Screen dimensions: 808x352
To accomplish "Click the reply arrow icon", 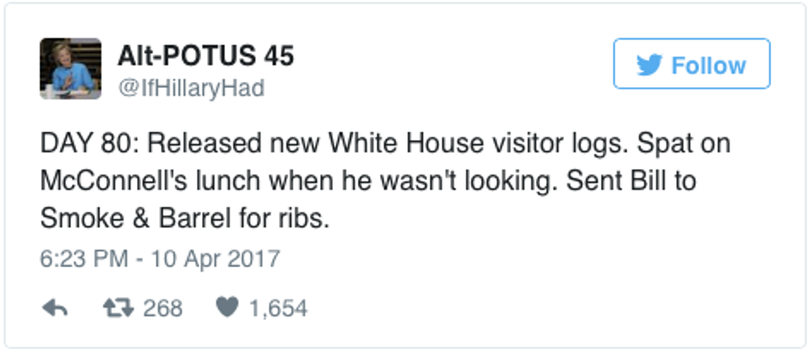I will click(54, 308).
